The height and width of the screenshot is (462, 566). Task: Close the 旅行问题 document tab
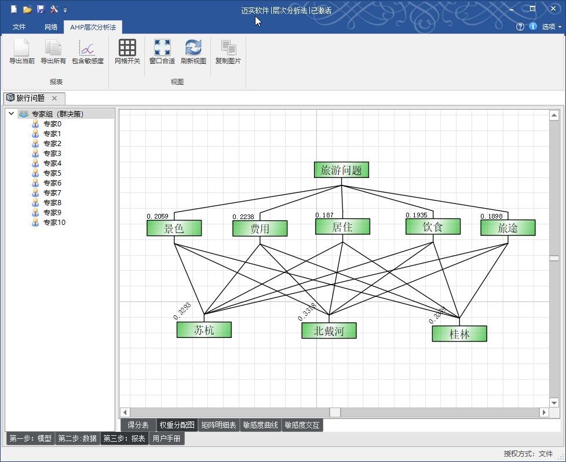(x=54, y=99)
